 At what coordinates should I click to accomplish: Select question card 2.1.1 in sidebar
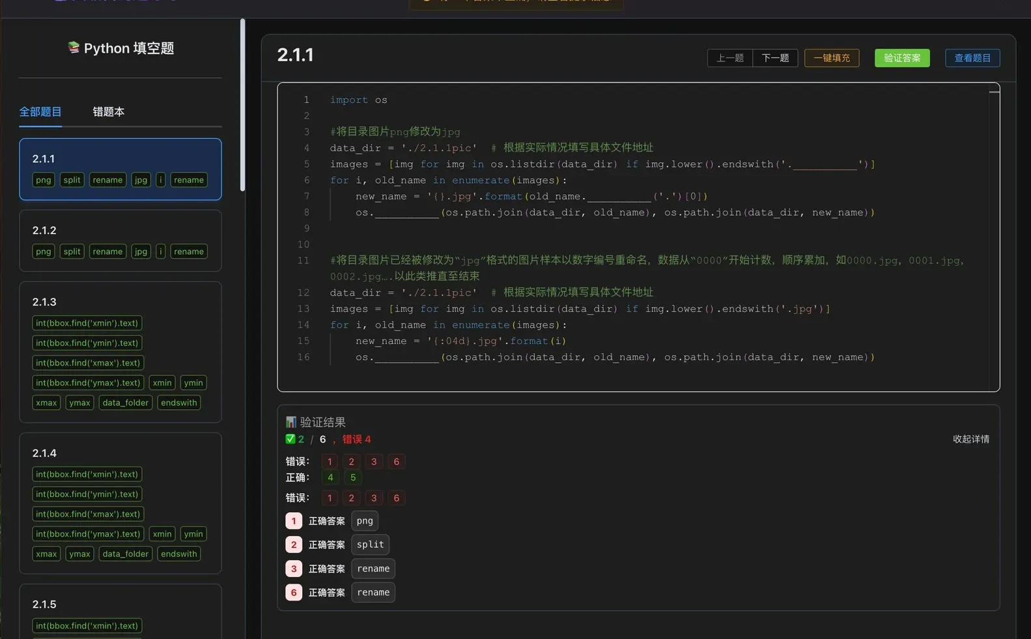[120, 169]
